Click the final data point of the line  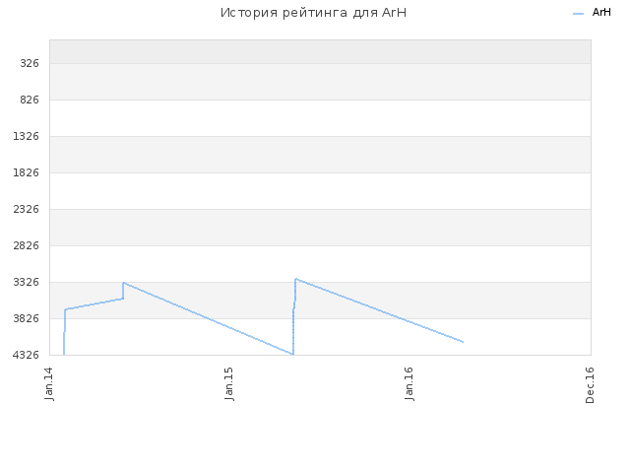click(463, 342)
